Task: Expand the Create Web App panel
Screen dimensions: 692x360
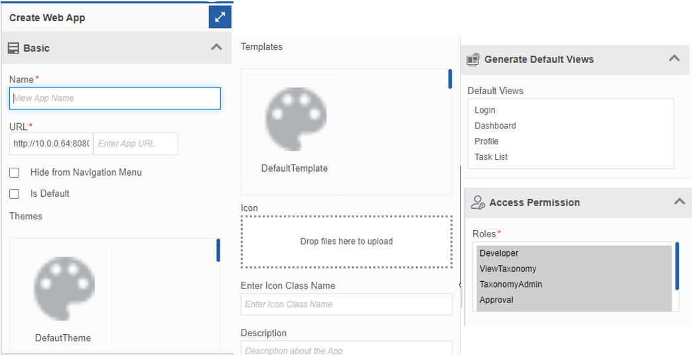Action: [220, 17]
